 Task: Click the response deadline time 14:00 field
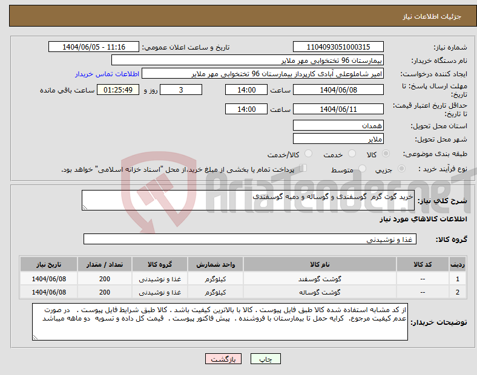click(x=246, y=90)
